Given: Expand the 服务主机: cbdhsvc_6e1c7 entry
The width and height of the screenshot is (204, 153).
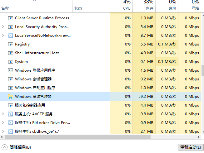Looking at the screenshot, I should [3, 131].
